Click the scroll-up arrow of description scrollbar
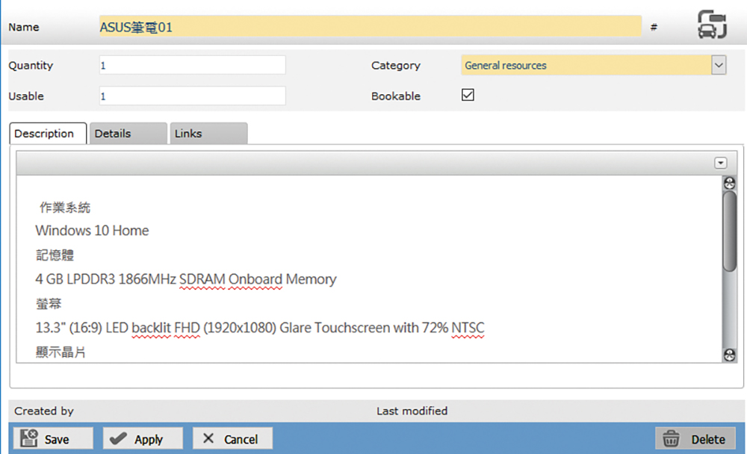 [x=729, y=183]
